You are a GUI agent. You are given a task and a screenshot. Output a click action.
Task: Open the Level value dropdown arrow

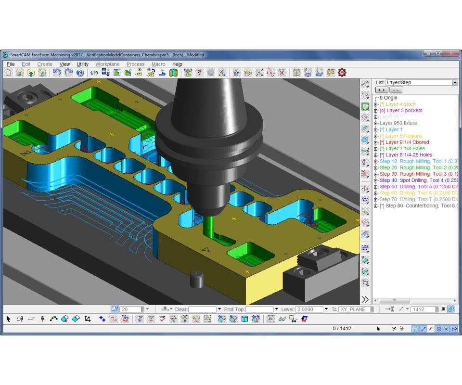(x=326, y=309)
